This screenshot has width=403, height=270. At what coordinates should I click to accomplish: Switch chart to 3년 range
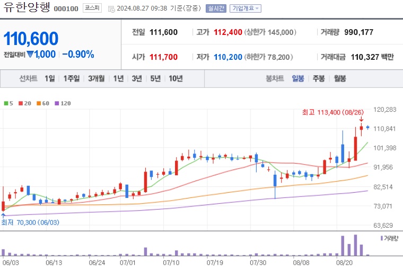click(x=137, y=78)
